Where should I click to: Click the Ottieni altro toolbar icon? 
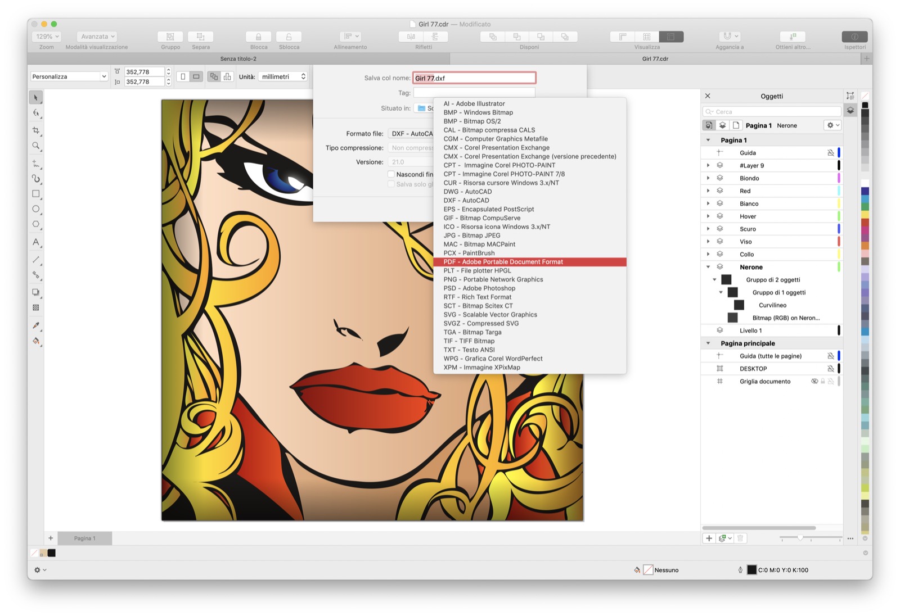[793, 37]
